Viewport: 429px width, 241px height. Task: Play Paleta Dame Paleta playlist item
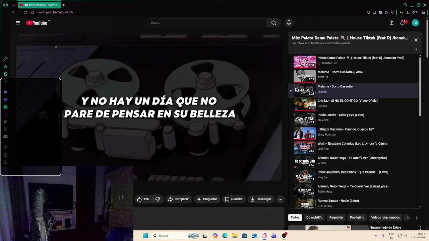click(353, 62)
